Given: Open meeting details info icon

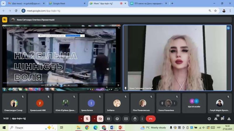Looking at the screenshot, I should point(209,119).
